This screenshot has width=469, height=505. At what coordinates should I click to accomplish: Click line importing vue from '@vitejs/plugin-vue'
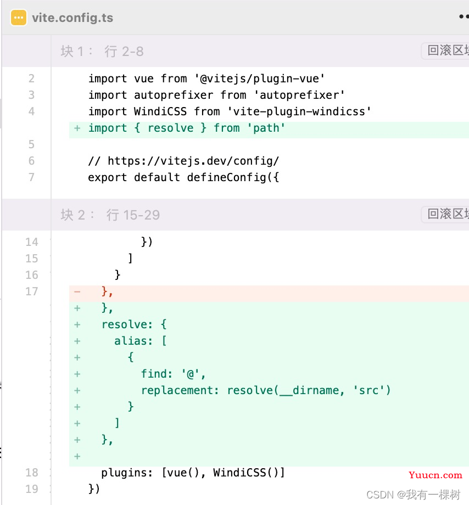click(x=206, y=78)
